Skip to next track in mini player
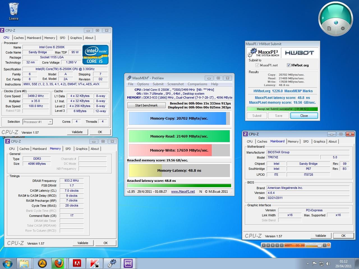This screenshot has width=359, height=269. [x=282, y=245]
